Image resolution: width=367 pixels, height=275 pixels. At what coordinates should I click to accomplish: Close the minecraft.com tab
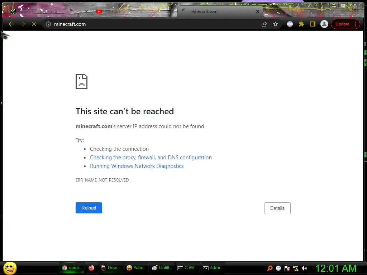pyautogui.click(x=257, y=11)
